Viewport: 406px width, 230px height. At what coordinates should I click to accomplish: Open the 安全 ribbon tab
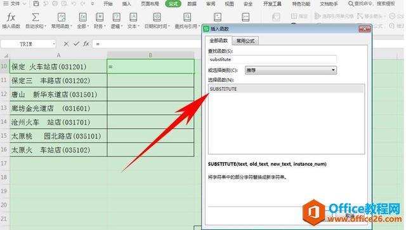248,4
